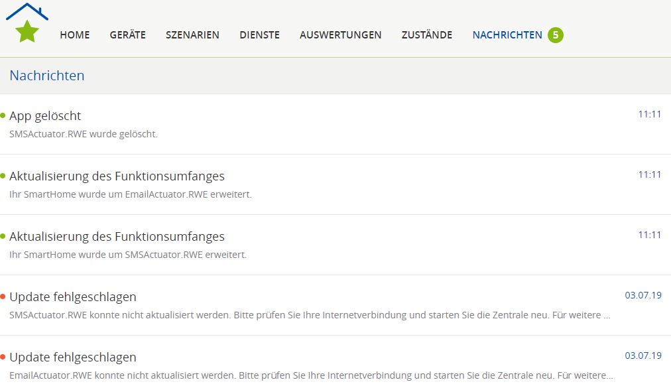Click green dot beside EmailActuator extension message
This screenshot has height=386, width=671.
pyautogui.click(x=3, y=176)
